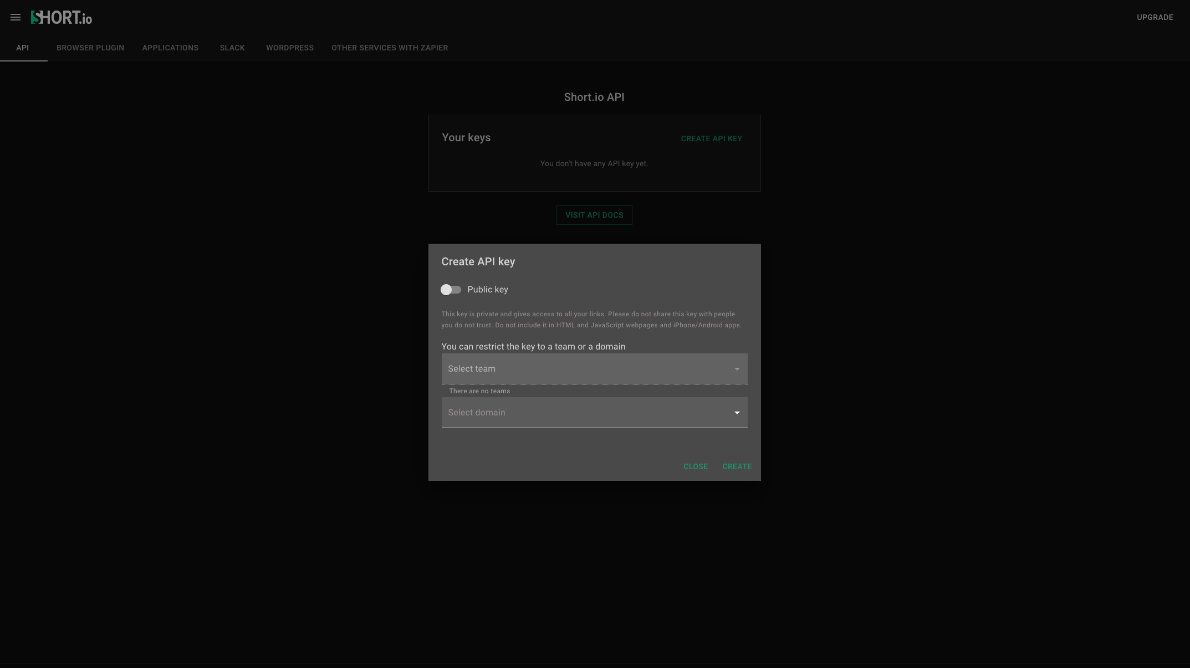Click CLOSE to dismiss the dialog
Image resolution: width=1190 pixels, height=668 pixels.
[696, 466]
